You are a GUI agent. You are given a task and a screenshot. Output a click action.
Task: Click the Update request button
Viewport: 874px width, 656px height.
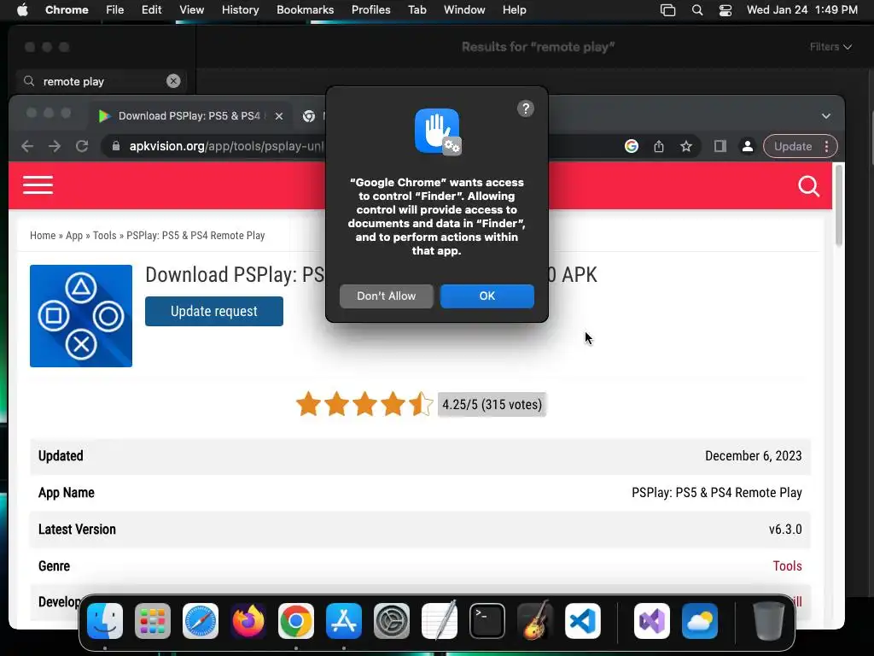tap(214, 311)
